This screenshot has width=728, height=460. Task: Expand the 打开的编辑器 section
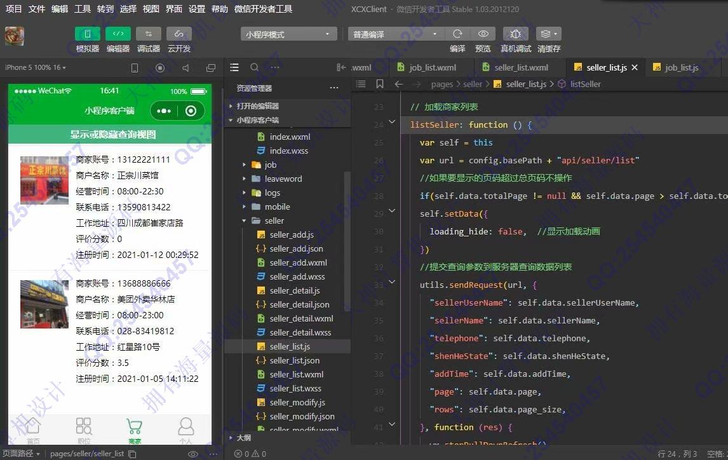(257, 106)
